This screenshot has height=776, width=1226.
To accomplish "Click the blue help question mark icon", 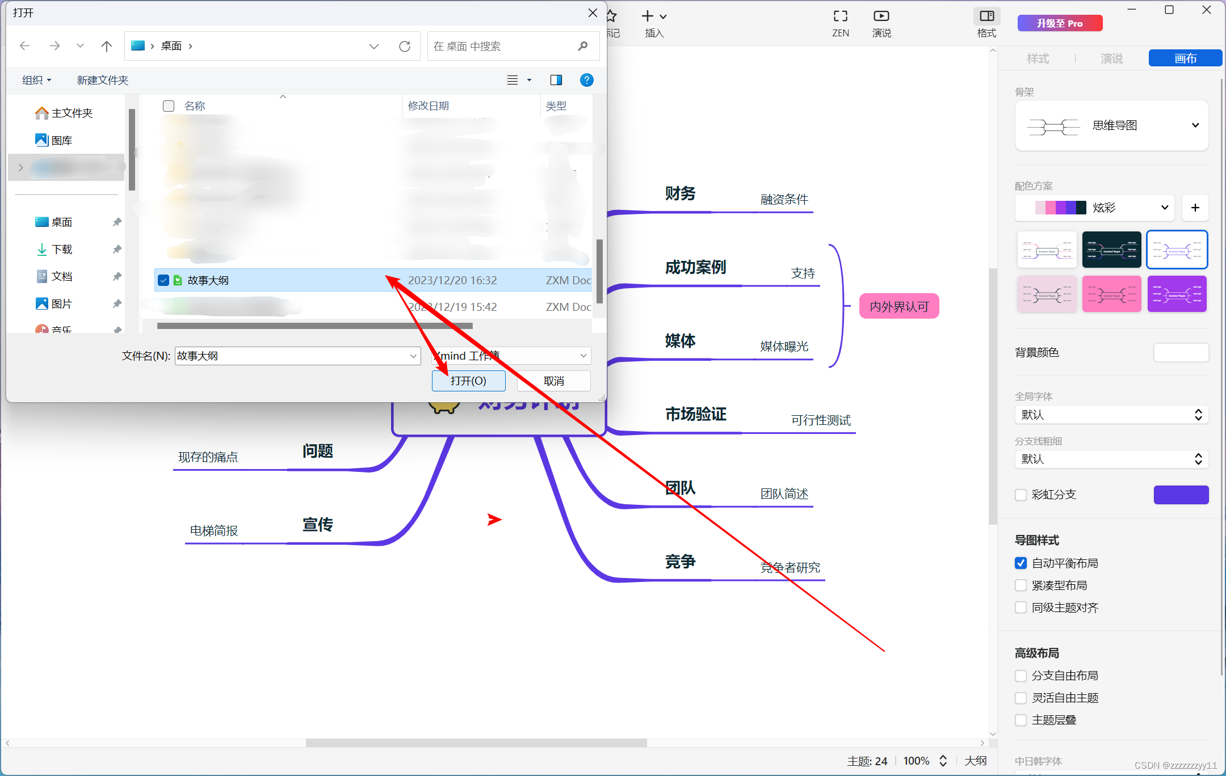I will click(586, 80).
